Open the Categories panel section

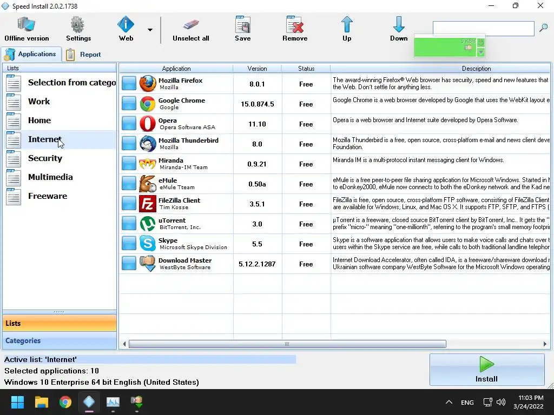tap(60, 340)
